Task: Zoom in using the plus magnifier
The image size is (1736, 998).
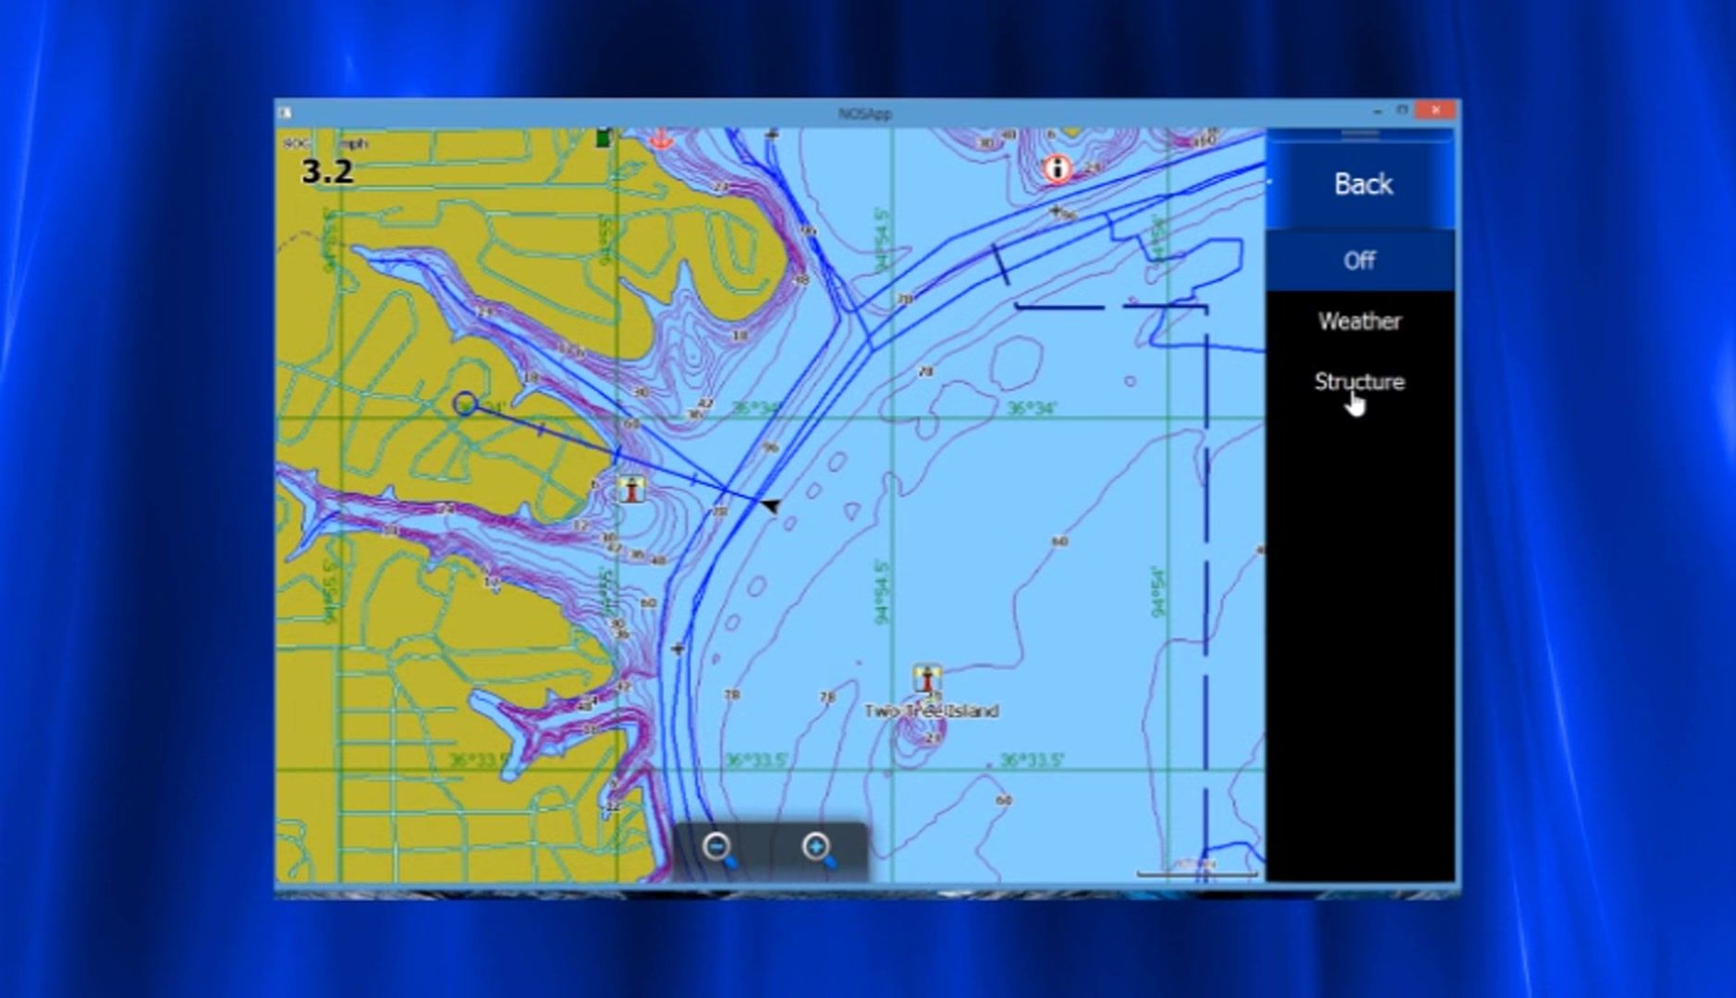Action: coord(818,849)
